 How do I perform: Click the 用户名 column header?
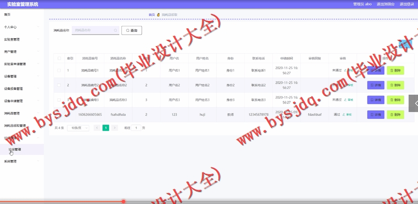(174, 58)
